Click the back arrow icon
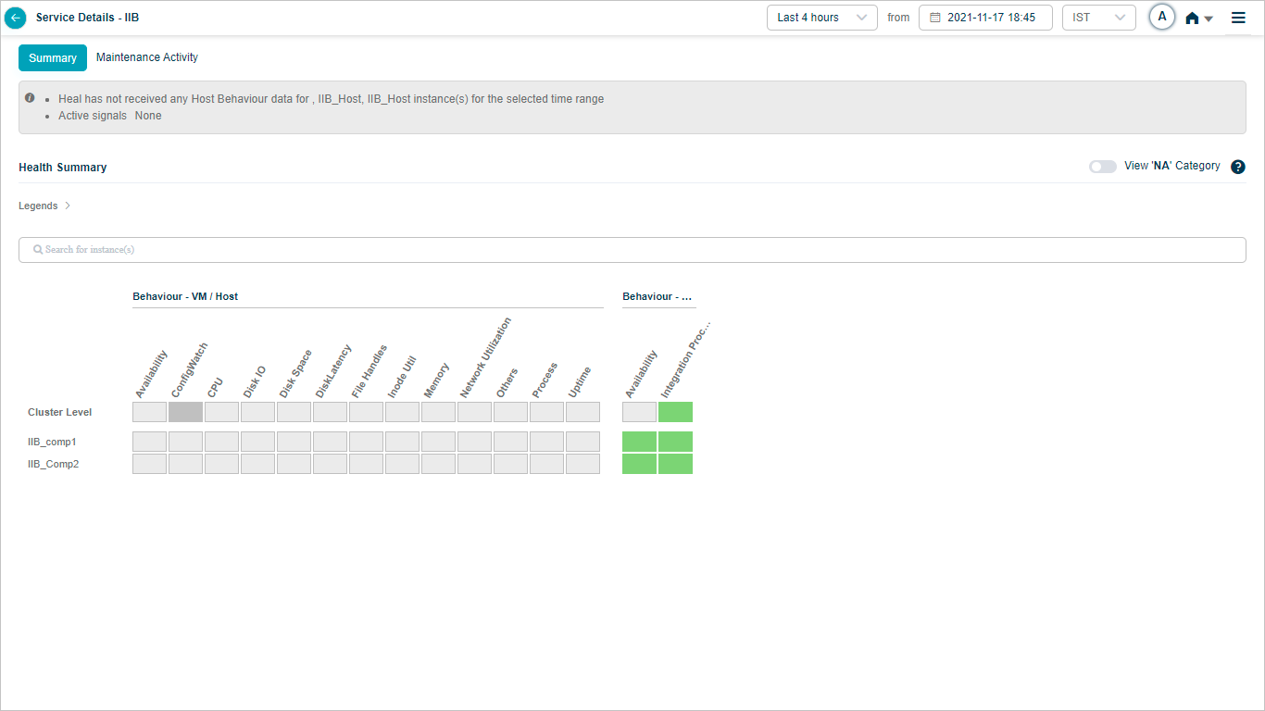 tap(16, 18)
